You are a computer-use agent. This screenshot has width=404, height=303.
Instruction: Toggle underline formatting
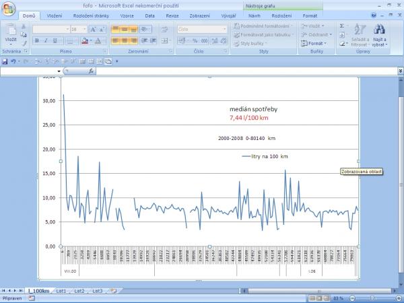coord(55,40)
